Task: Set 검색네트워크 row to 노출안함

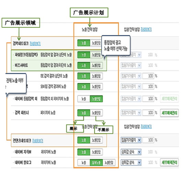Action: pyautogui.click(x=96, y=43)
